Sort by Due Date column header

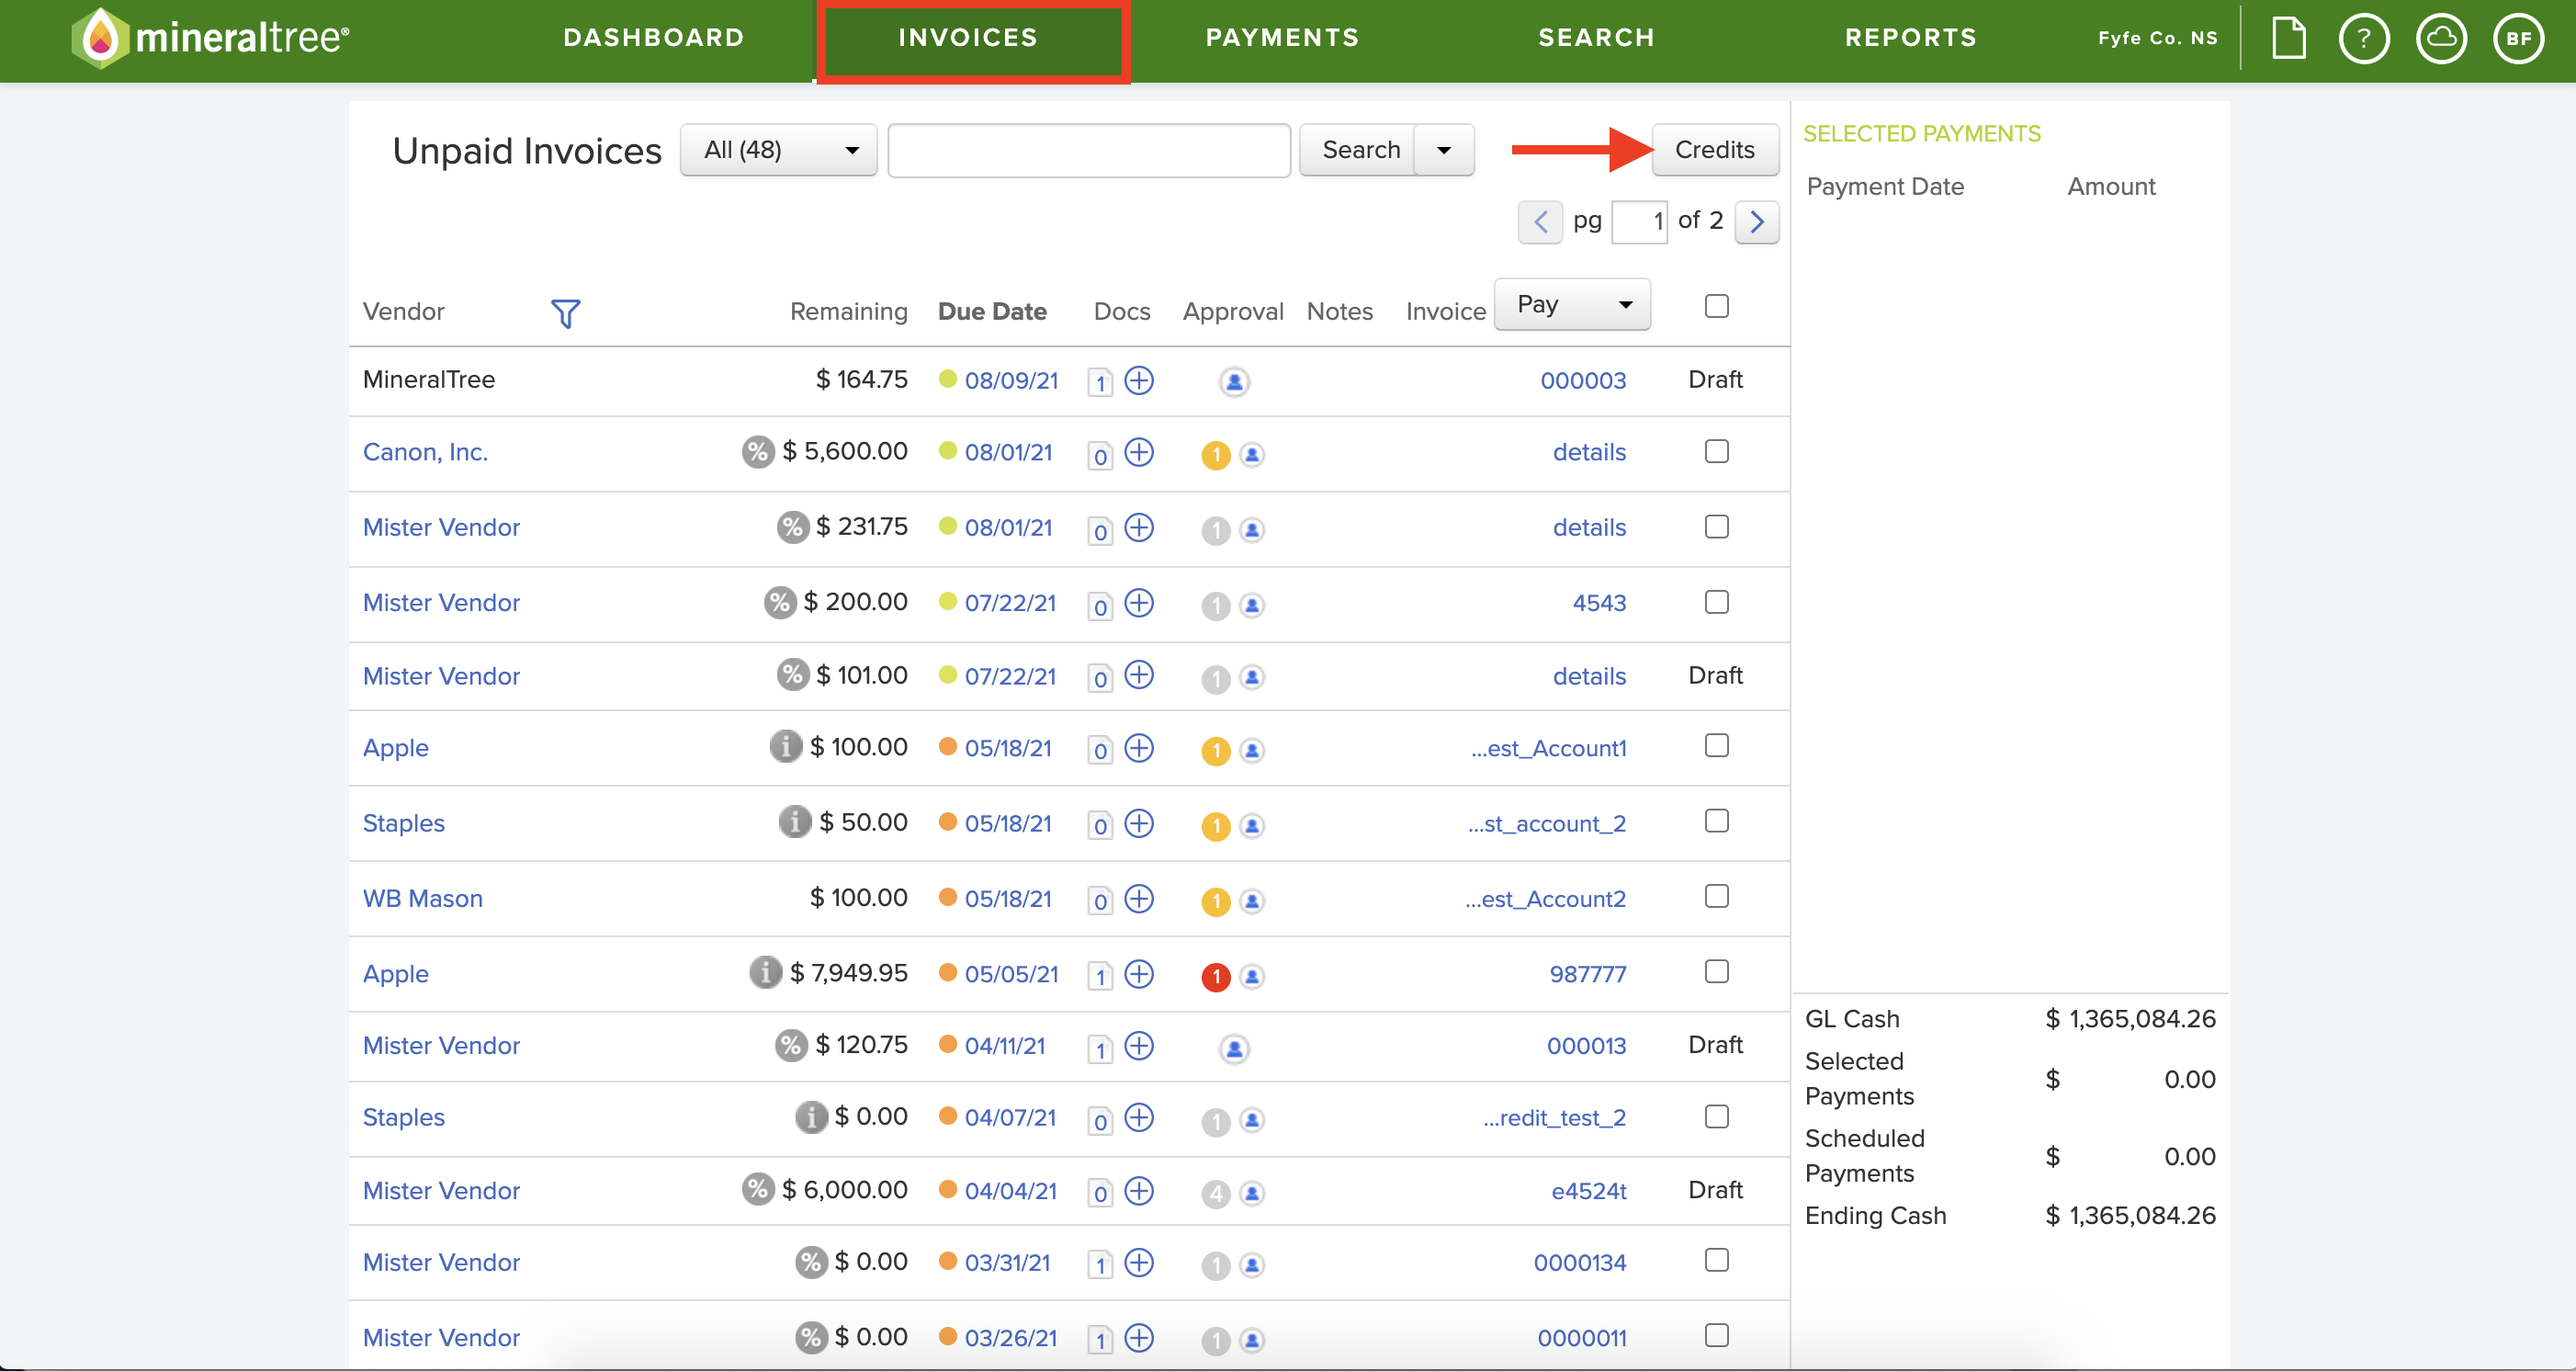point(992,311)
